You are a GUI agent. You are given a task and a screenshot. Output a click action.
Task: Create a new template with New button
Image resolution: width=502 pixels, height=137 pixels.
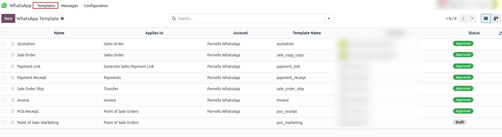pos(8,19)
